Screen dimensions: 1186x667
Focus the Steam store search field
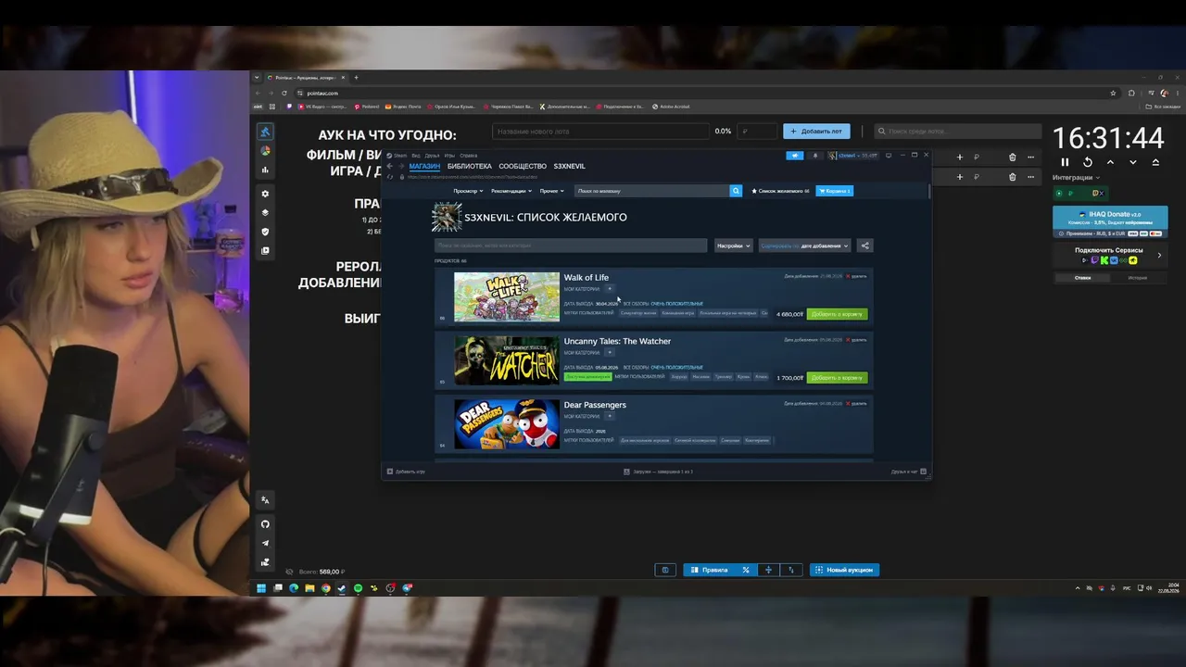(x=652, y=191)
